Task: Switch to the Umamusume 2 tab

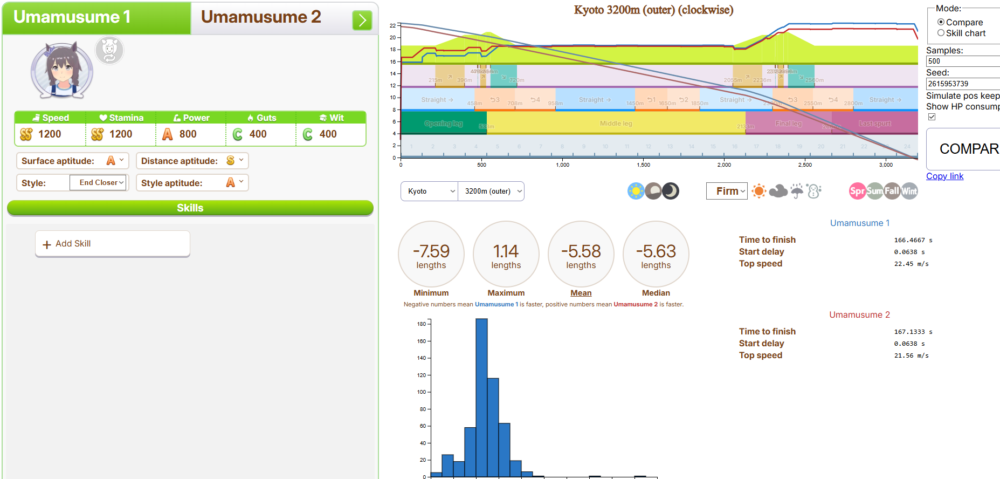Action: pos(261,17)
